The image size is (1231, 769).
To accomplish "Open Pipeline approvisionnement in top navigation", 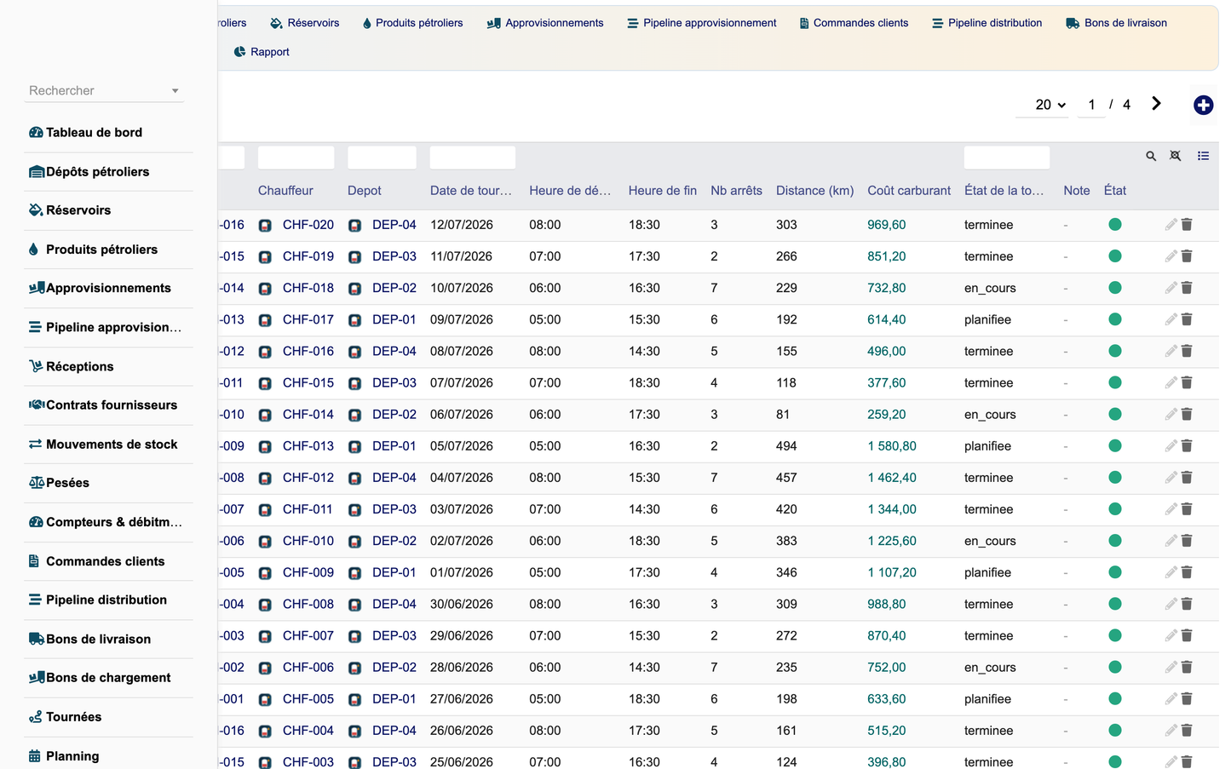I will tap(702, 23).
